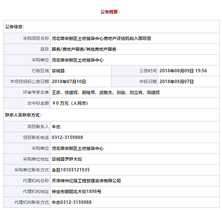Click the 公告时间 value 2018年08月09日 19:56
The width and height of the screenshot is (222, 210).
coord(183,71)
